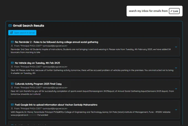Click preview text starting 'With Regards Dr. Manoj Tarambale'
The height and width of the screenshot is (126, 188).
click(91, 114)
